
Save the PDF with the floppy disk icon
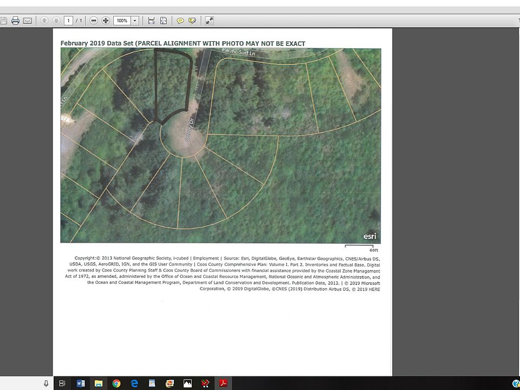3,21
